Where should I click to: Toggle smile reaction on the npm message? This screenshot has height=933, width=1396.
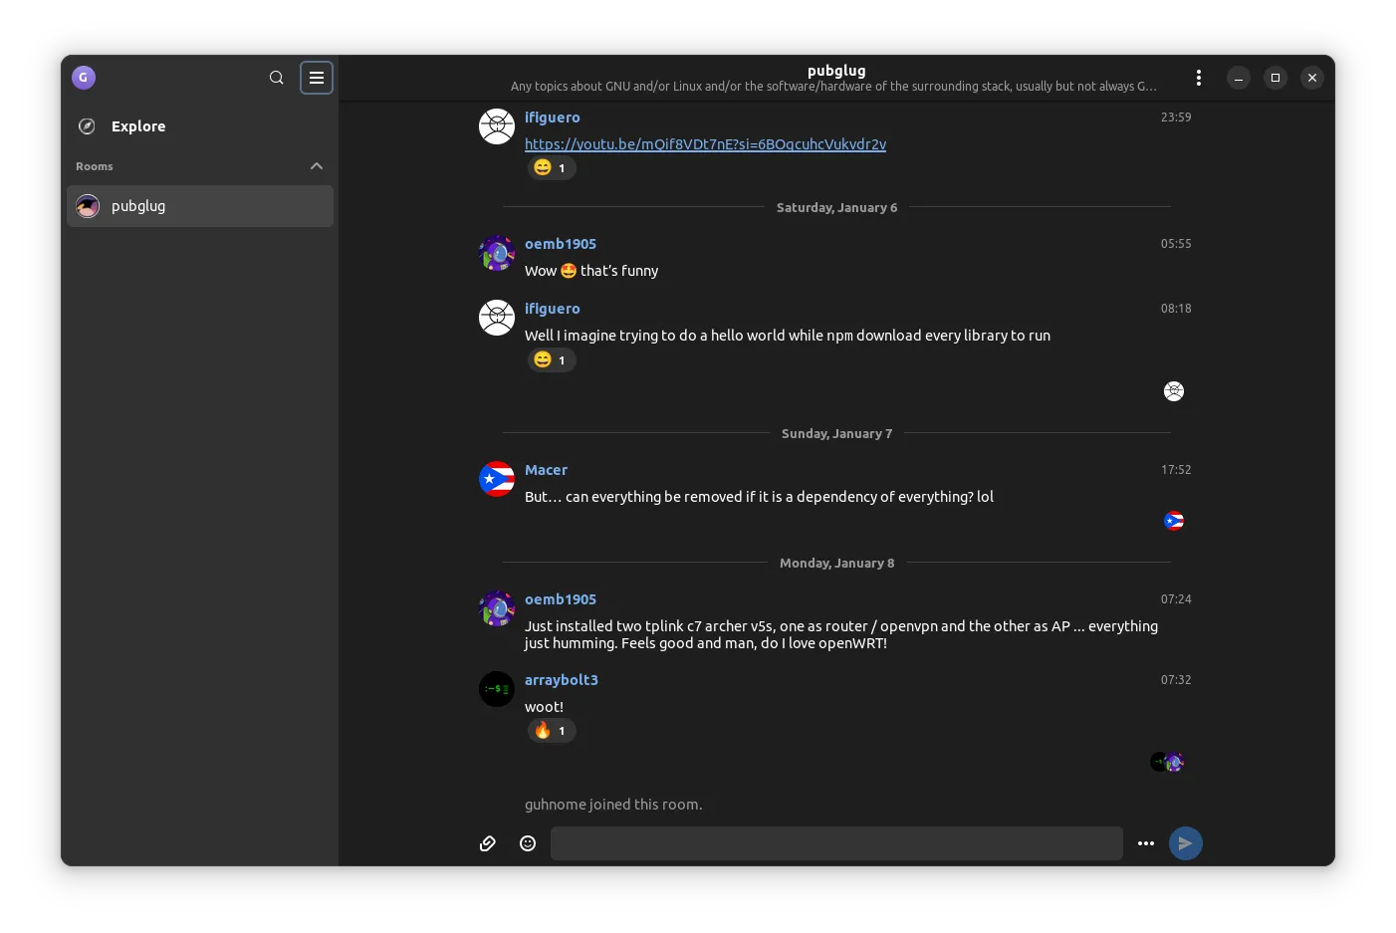(x=552, y=360)
